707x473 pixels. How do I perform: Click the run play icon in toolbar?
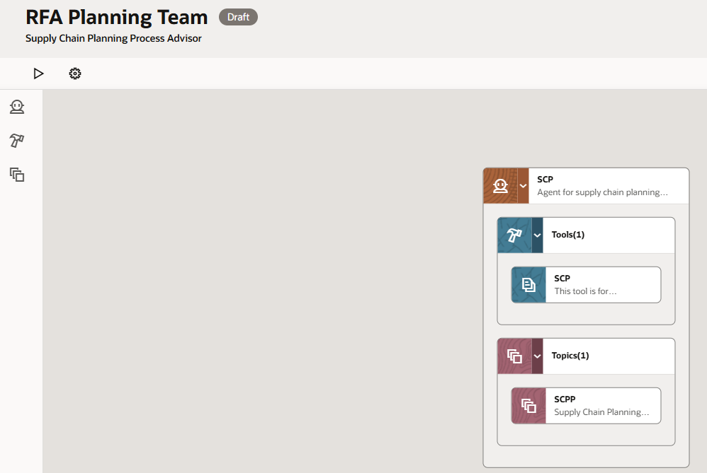point(38,74)
